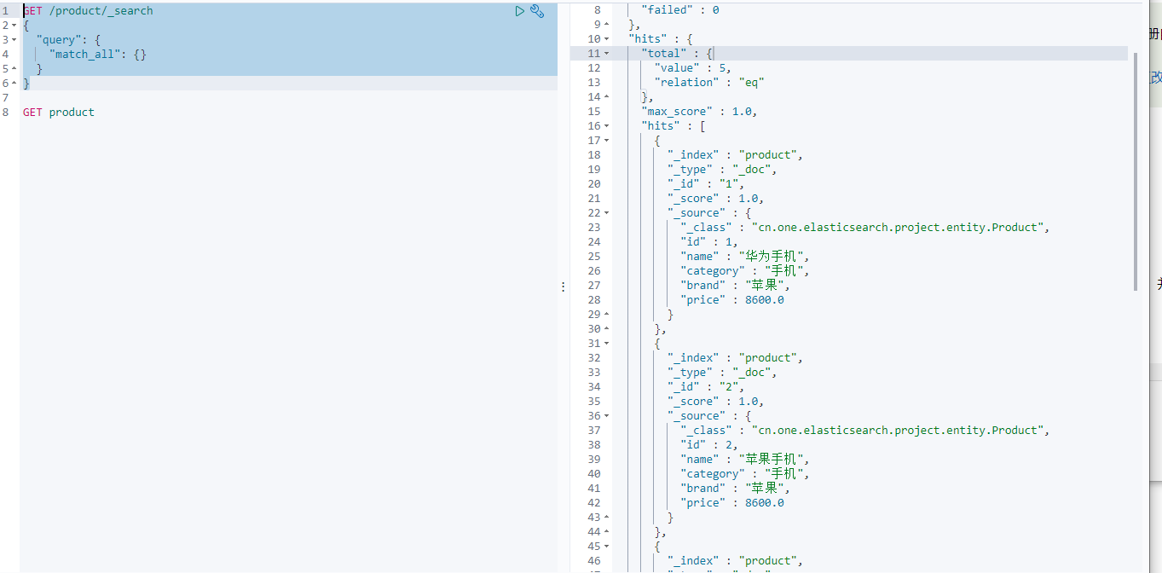Screen dimensions: 1162x573
Task: Collapse the second result object at line 31
Action: [605, 343]
